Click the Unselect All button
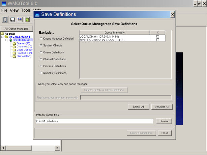The image size is (207, 155). pyautogui.click(x=162, y=107)
